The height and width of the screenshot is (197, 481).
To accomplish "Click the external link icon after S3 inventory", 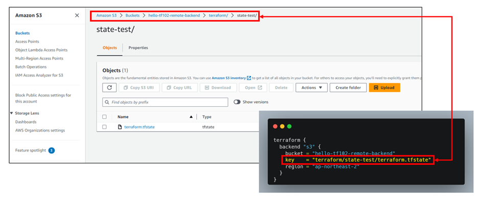I will click(249, 78).
